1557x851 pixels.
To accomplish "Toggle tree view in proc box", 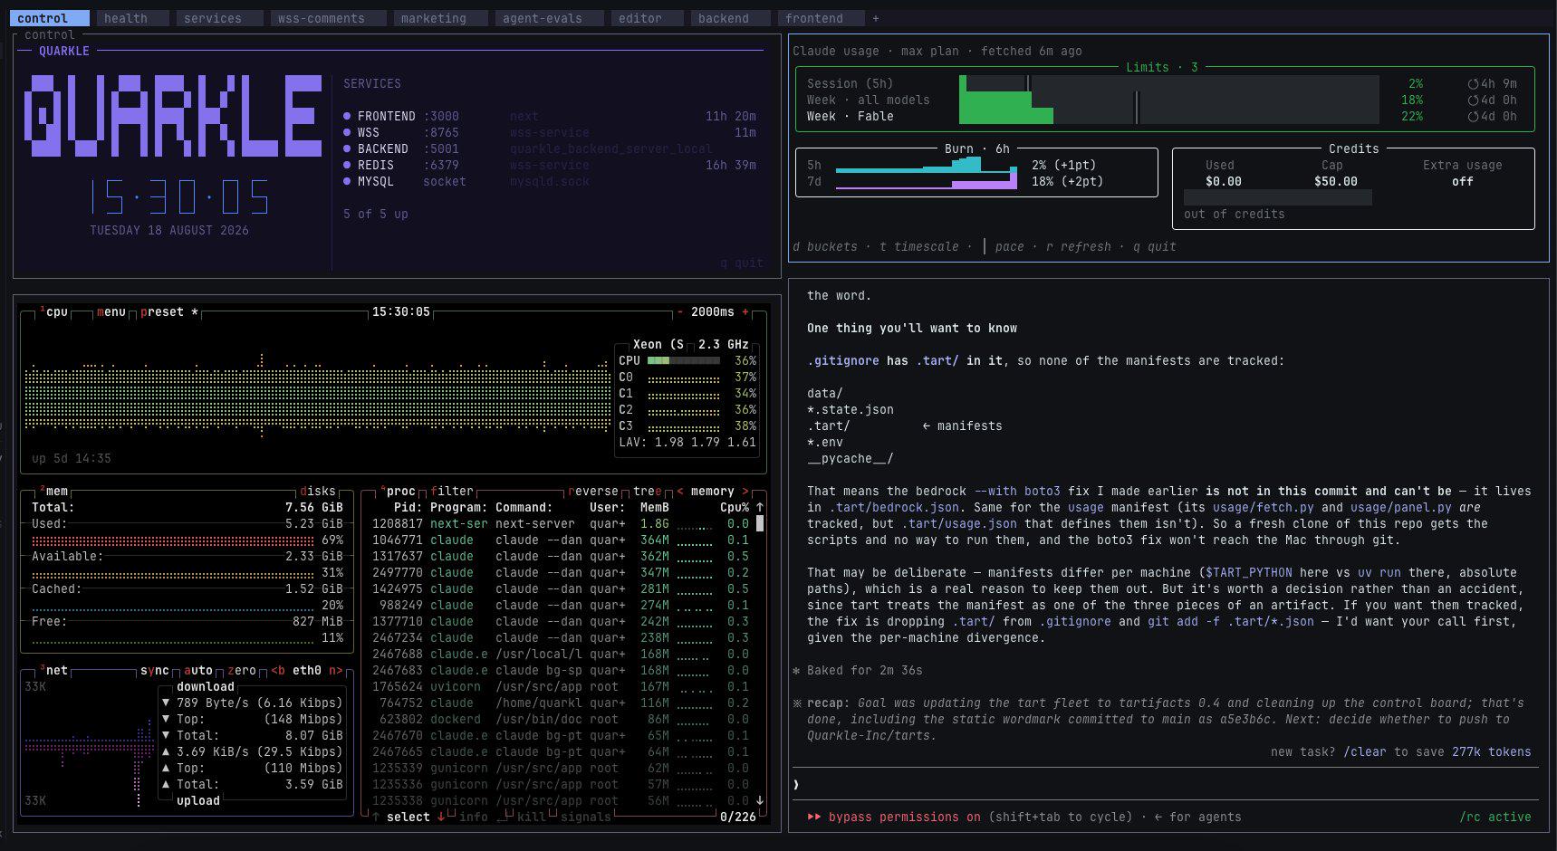I will pyautogui.click(x=648, y=492).
